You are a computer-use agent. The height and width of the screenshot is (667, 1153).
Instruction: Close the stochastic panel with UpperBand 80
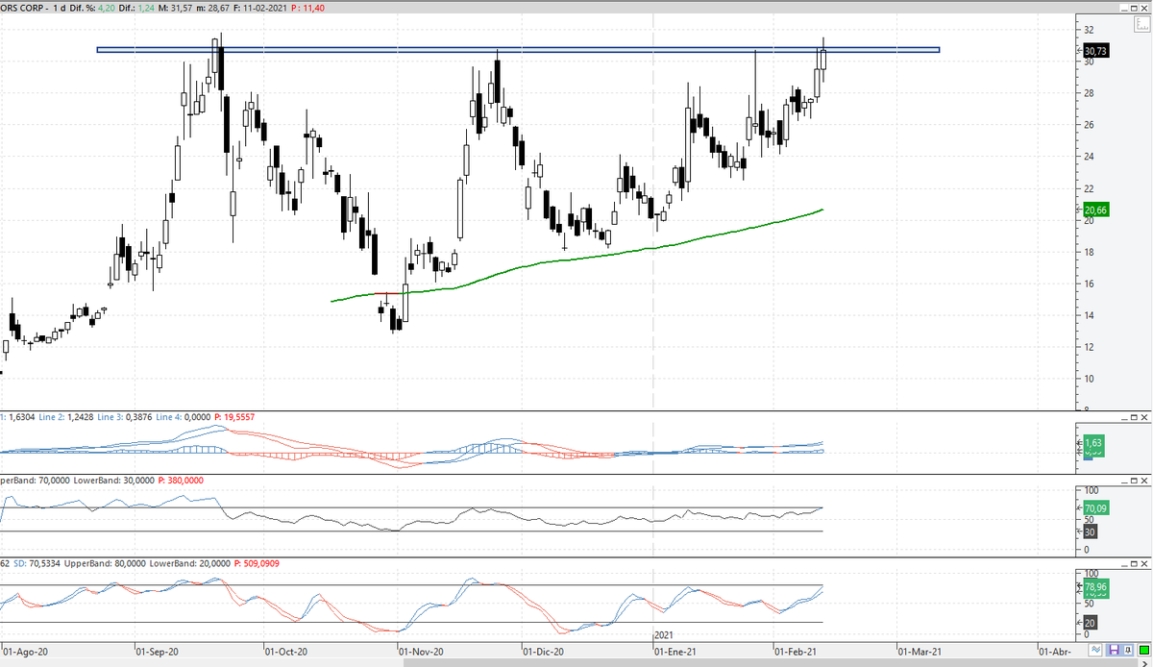[1144, 563]
